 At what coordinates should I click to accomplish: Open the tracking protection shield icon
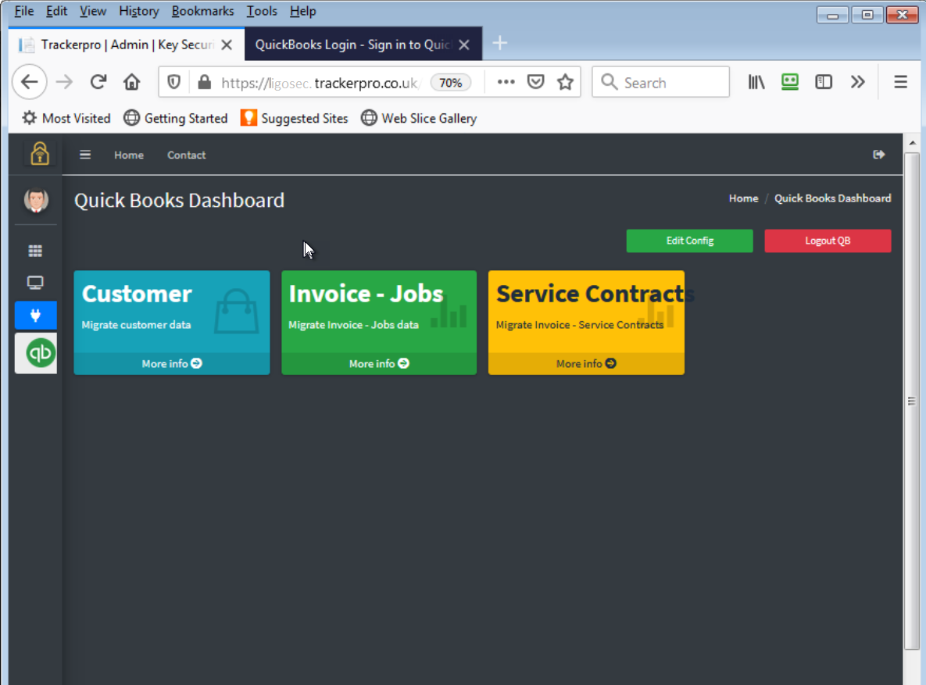pos(173,82)
